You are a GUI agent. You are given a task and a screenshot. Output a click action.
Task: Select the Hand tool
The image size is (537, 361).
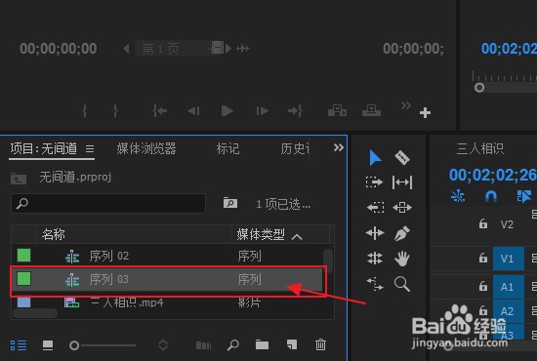[402, 259]
